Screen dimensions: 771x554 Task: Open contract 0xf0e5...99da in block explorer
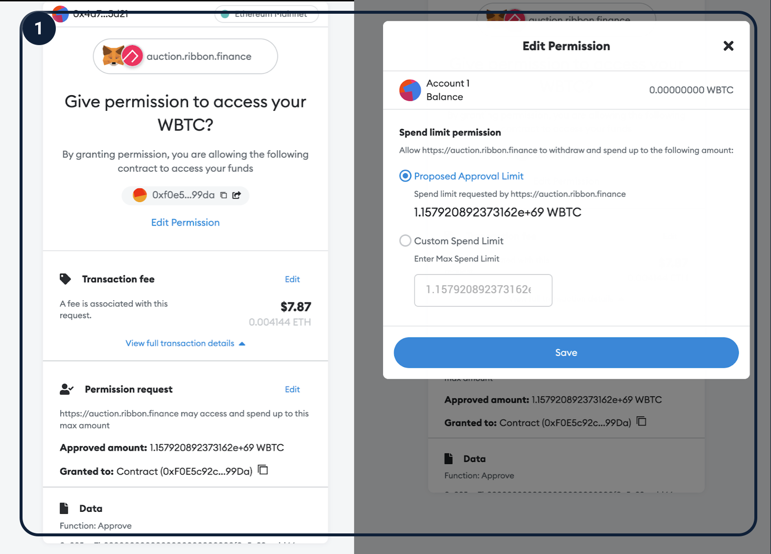click(x=237, y=195)
